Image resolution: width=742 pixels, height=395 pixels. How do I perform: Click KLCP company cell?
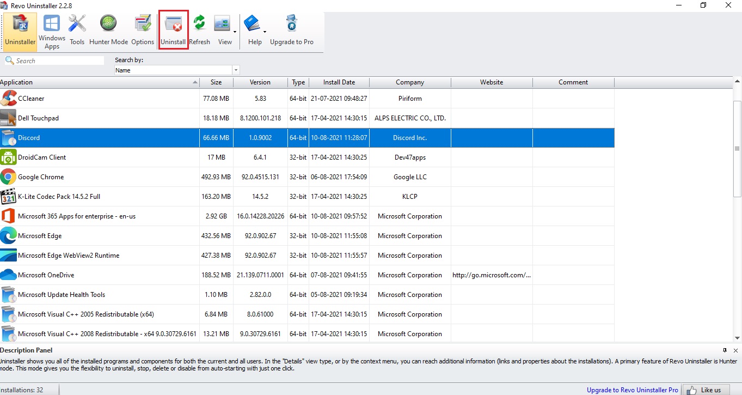(410, 197)
